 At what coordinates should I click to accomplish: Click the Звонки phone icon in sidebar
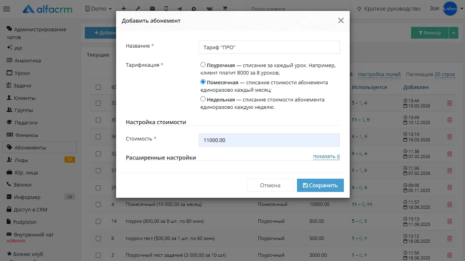[x=9, y=184]
